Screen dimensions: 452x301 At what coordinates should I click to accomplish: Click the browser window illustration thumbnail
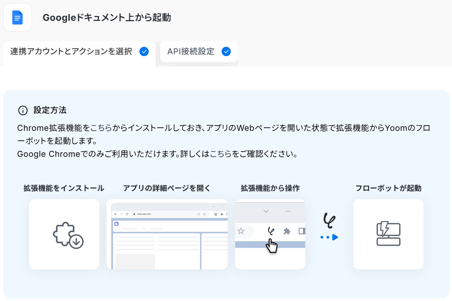pyautogui.click(x=167, y=234)
